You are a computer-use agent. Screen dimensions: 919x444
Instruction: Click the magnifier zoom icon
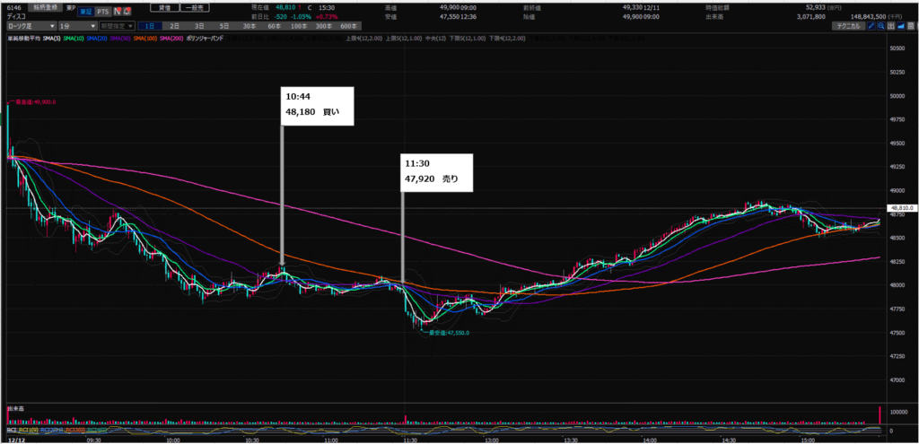[883, 27]
